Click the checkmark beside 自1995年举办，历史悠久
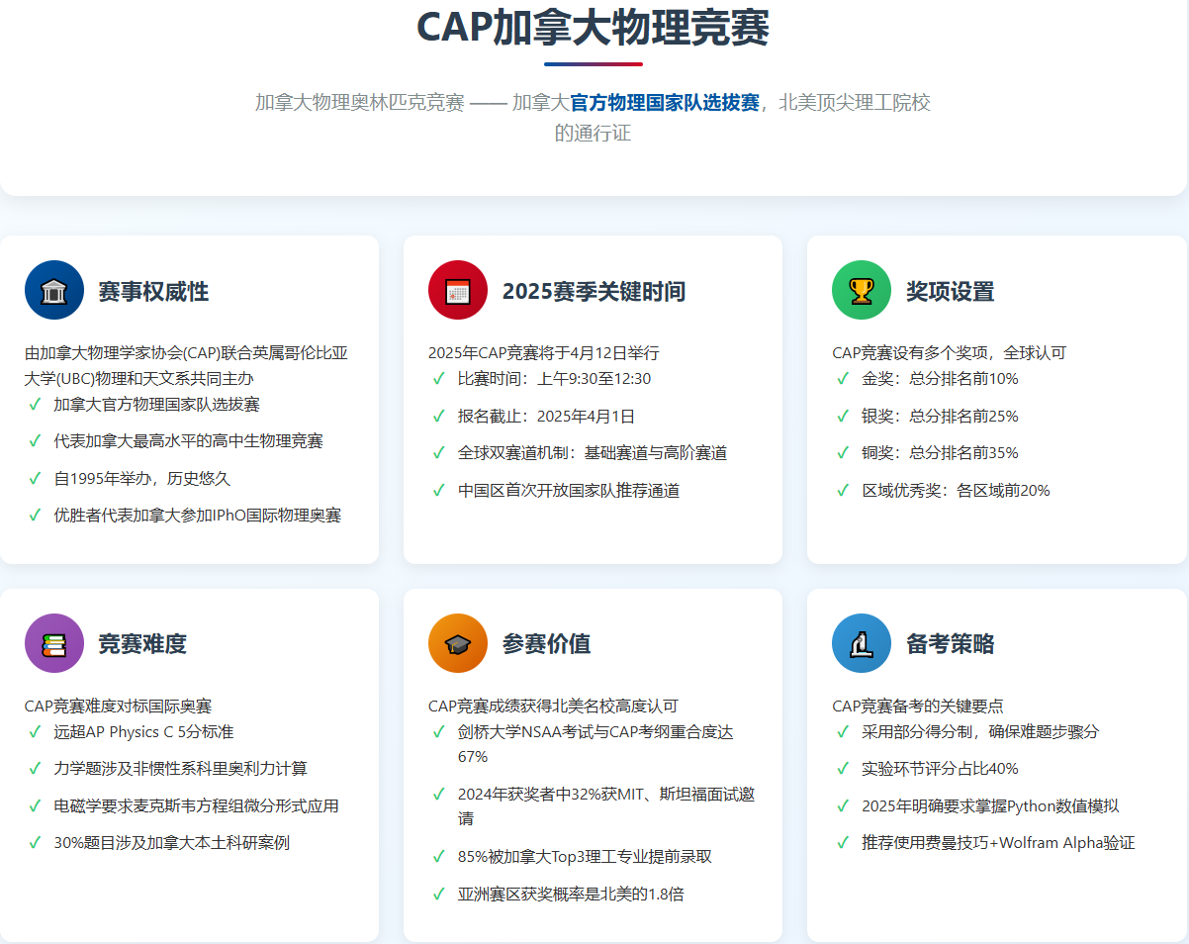Image resolution: width=1189 pixels, height=944 pixels. [x=36, y=478]
